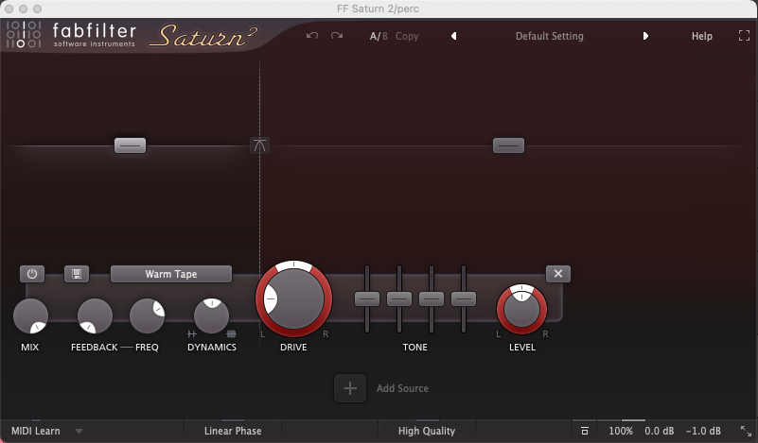The image size is (758, 443).
Task: Click the crossover split marker icon
Action: point(260,145)
